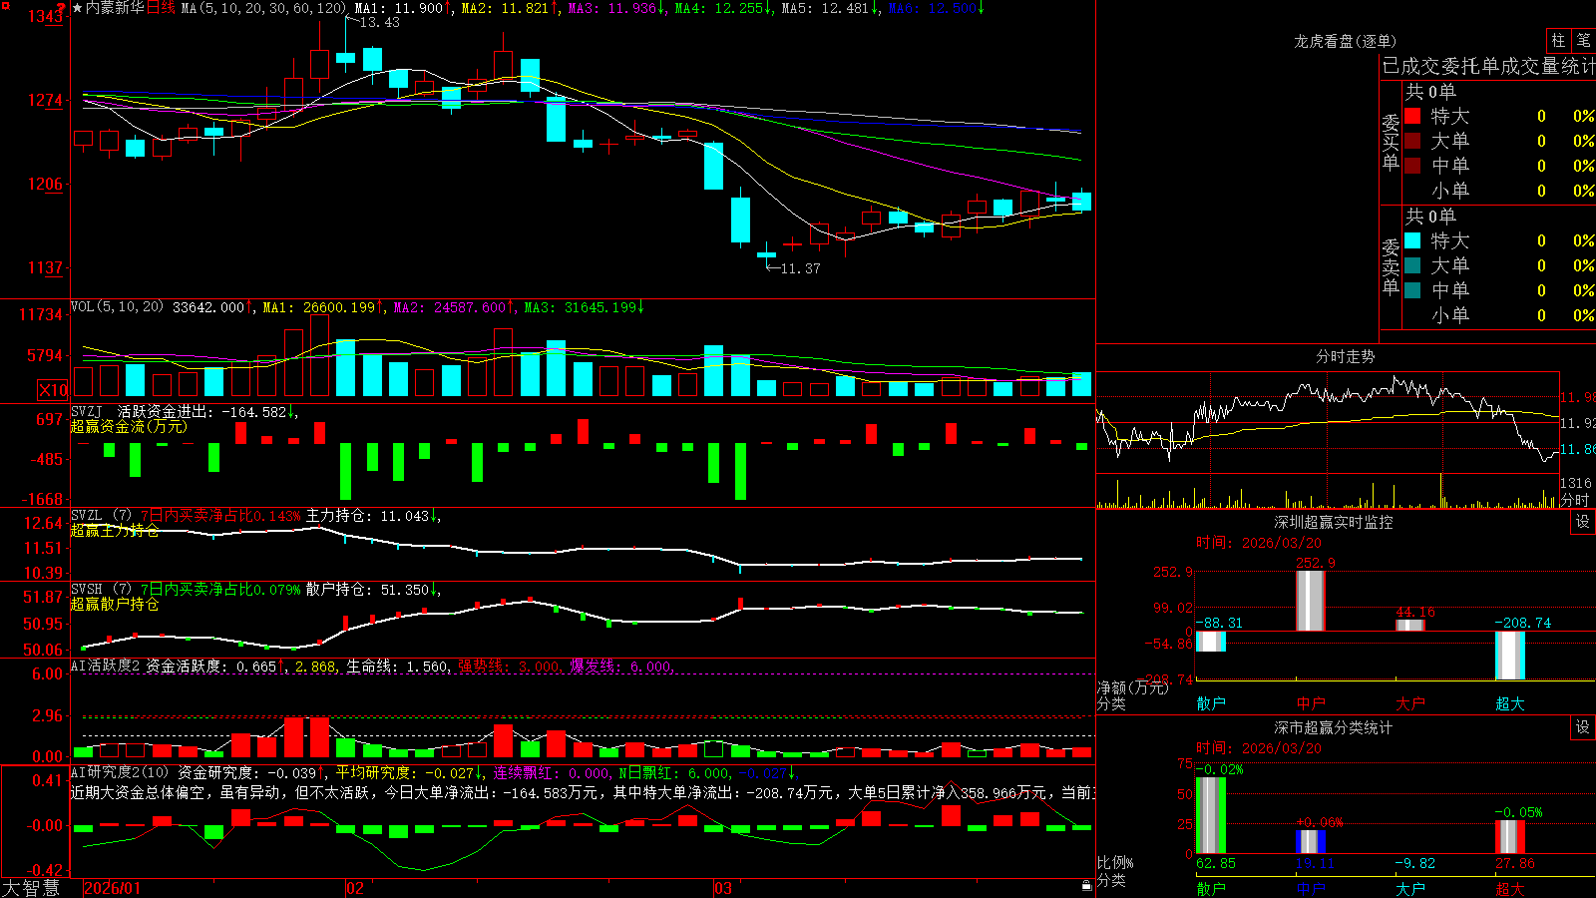Viewport: 1596px width, 898px height.
Task: Click the 超赢资金流(万元) label
Action: (129, 426)
